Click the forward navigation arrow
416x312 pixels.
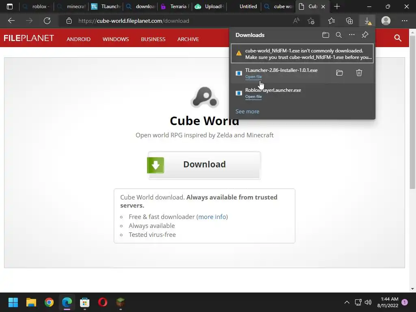pos(29,21)
